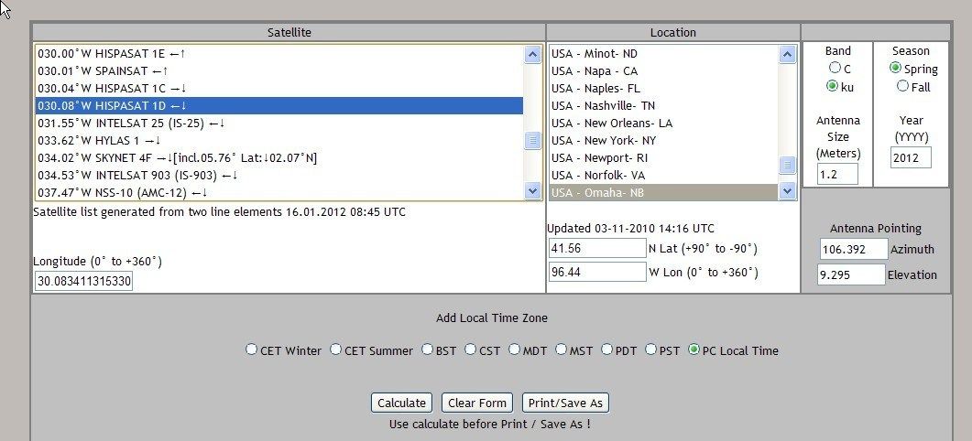Click the Antenna Size input field
The width and height of the screenshot is (972, 441).
tap(837, 174)
